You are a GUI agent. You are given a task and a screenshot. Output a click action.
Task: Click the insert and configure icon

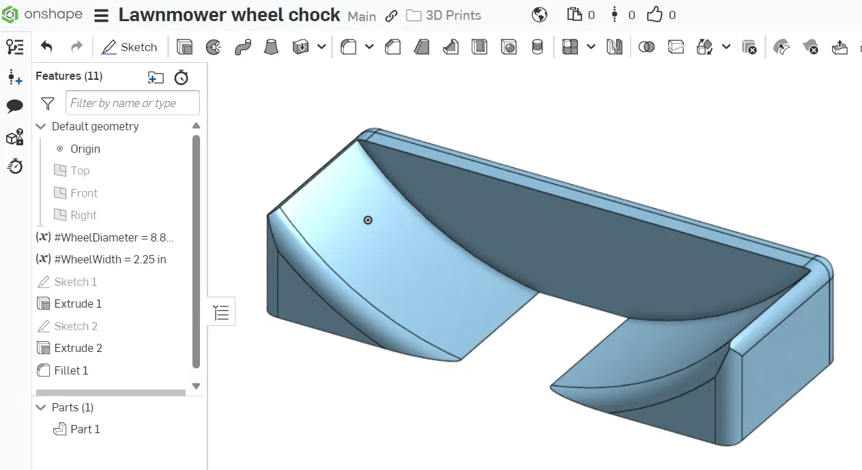[x=15, y=77]
